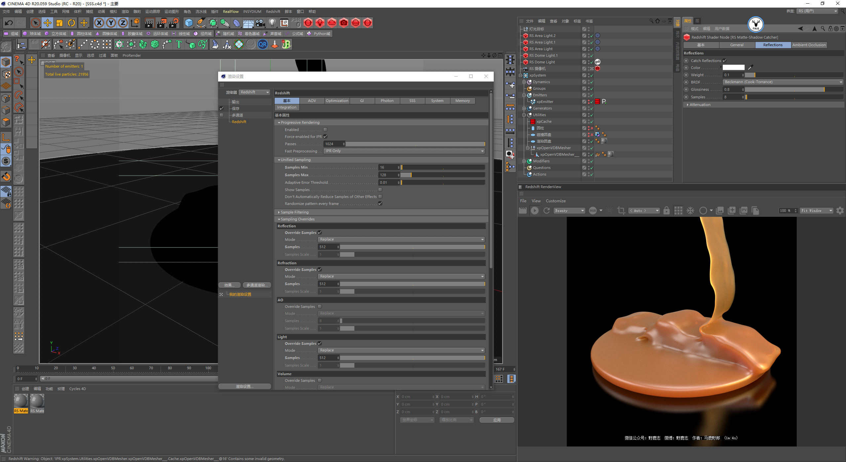Select the Move tool in toolbar
The image size is (846, 462).
48,23
